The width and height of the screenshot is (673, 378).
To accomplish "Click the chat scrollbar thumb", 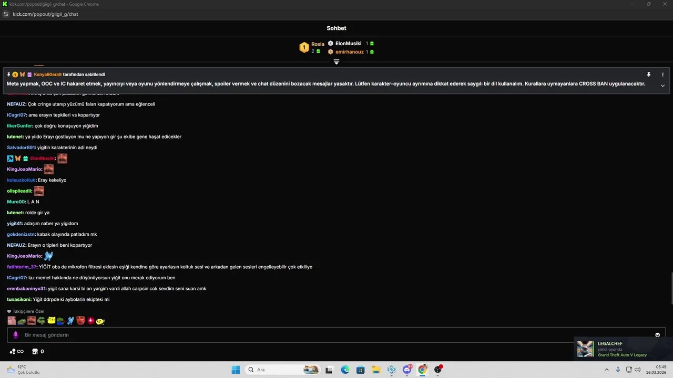I will click(x=671, y=288).
